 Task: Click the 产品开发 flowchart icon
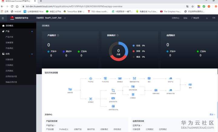pos(91,78)
